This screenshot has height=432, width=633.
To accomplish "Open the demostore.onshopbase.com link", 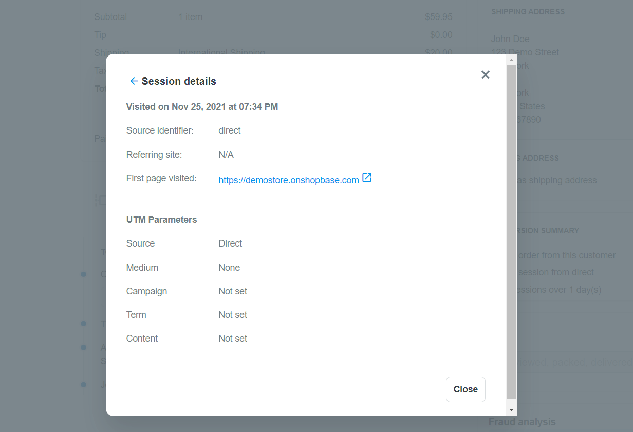I will 288,180.
